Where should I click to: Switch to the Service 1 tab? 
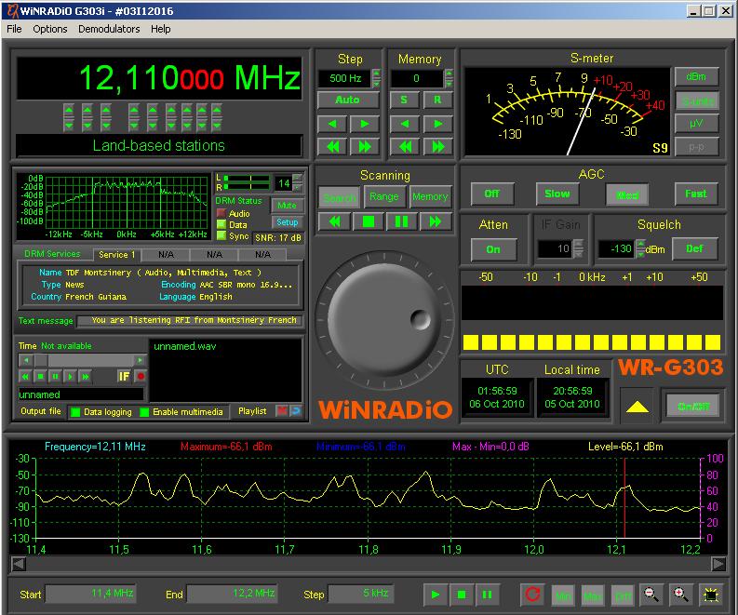(x=116, y=255)
